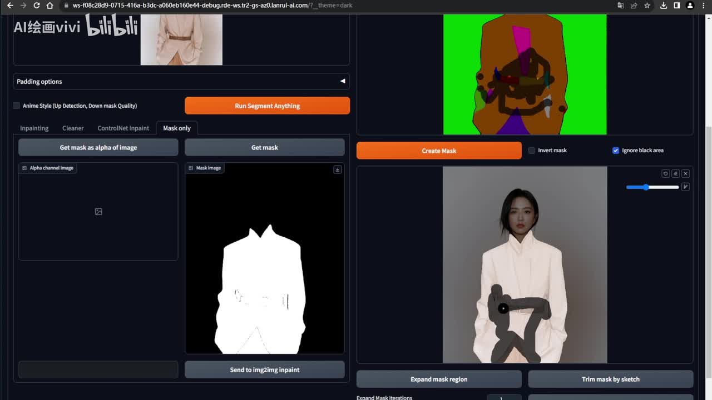712x400 pixels.
Task: Uncheck Ignore black area
Action: pyautogui.click(x=616, y=151)
